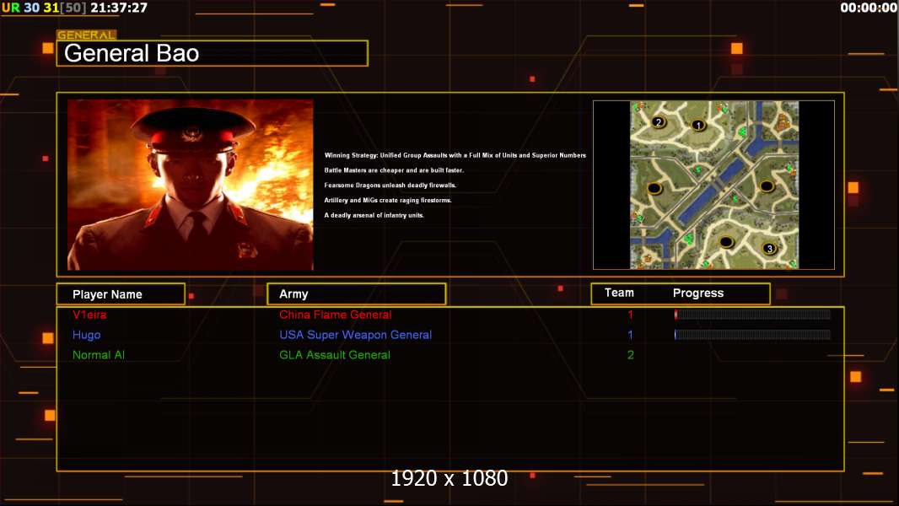Click the map preview thumbnail

coord(713,185)
